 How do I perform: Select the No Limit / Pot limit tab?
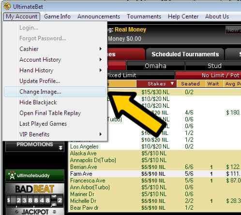click(x=208, y=75)
